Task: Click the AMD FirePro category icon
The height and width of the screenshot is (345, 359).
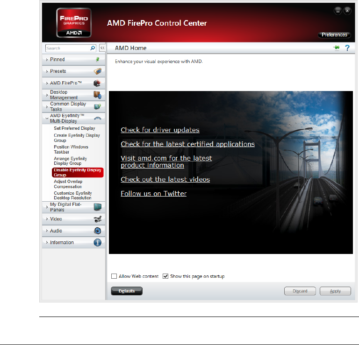Action: tap(97, 83)
